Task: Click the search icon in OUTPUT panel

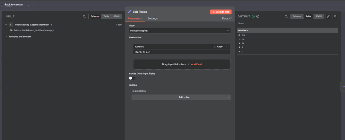Action: point(286,16)
